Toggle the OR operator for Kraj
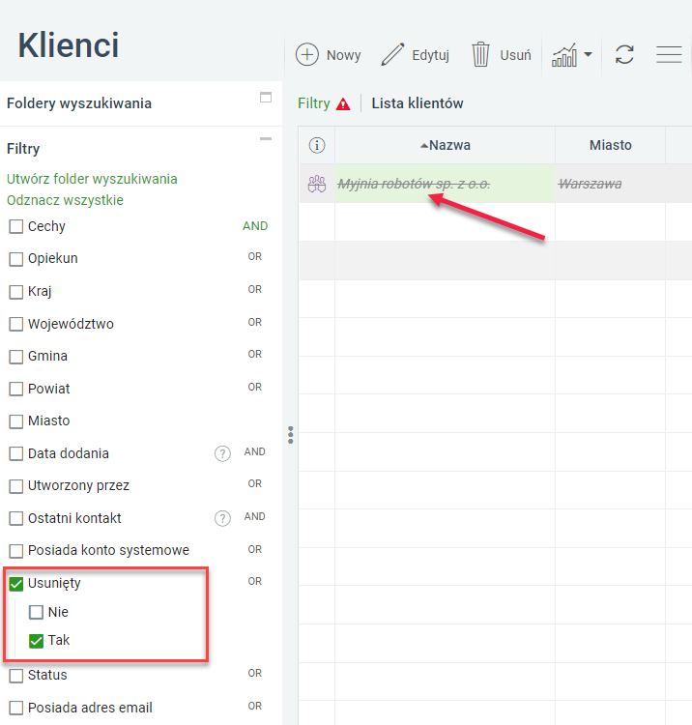 (x=255, y=289)
